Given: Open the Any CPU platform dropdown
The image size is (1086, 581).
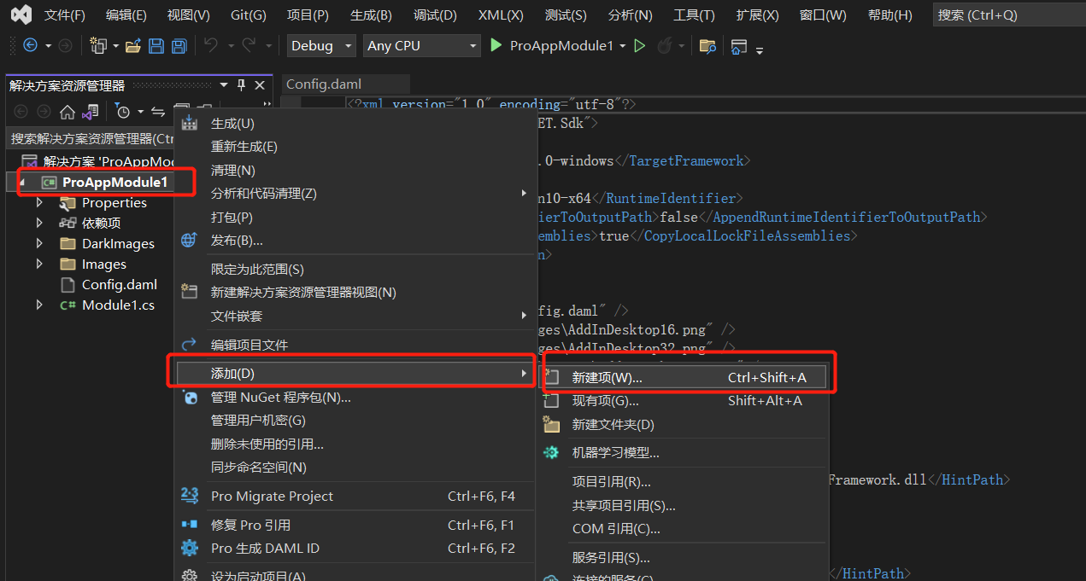Looking at the screenshot, I should tap(422, 46).
